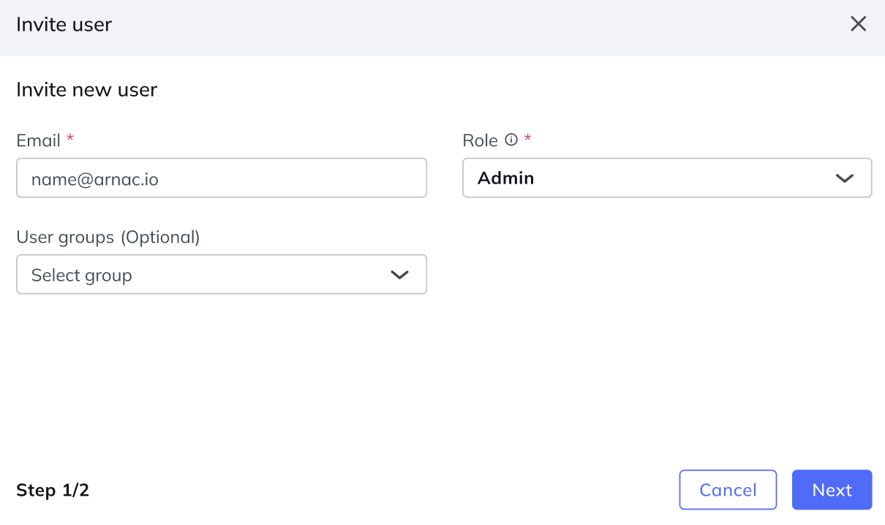885x525 pixels.
Task: Click the Step 1/2 indicator
Action: pyautogui.click(x=53, y=490)
